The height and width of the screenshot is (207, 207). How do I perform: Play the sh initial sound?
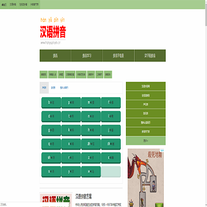tap(51, 158)
